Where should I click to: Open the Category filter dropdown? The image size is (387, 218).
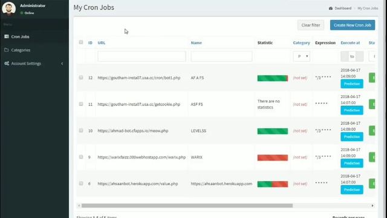pos(301,56)
